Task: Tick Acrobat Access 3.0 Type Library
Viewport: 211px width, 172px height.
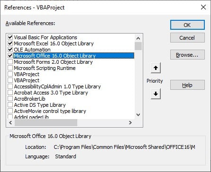Action: pyautogui.click(x=10, y=93)
